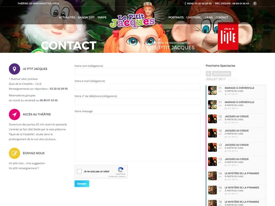Click the Mois suivants button
This screenshot has height=206, width=275.
coord(222,73)
